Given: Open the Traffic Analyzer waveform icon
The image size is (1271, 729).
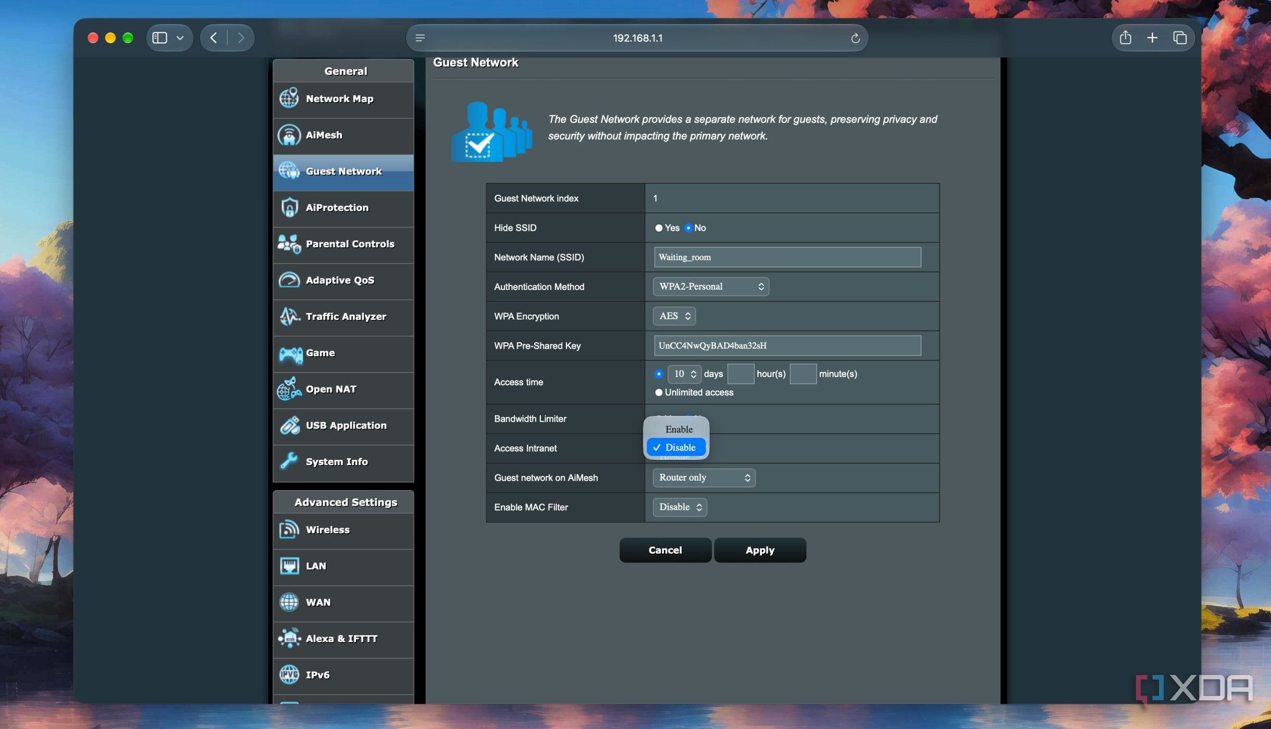Looking at the screenshot, I should coord(289,316).
